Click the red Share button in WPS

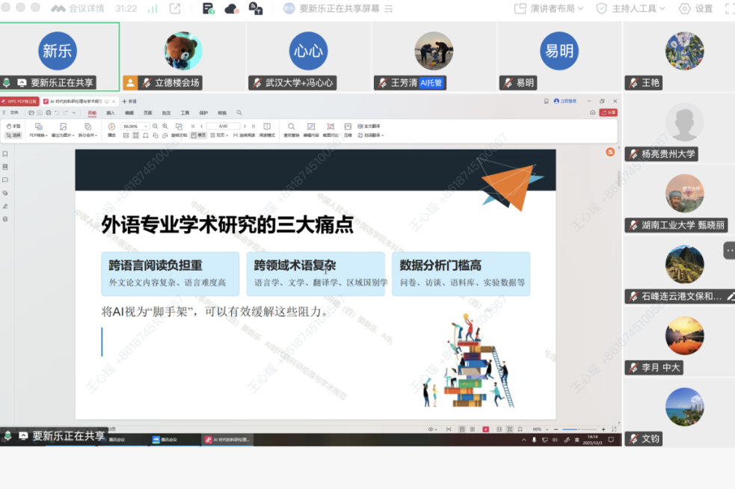[609, 113]
